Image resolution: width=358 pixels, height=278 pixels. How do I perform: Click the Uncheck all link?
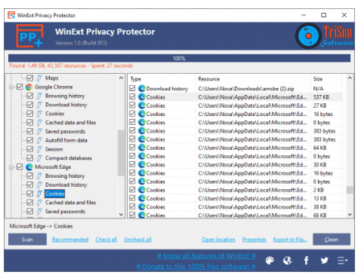[x=137, y=240]
